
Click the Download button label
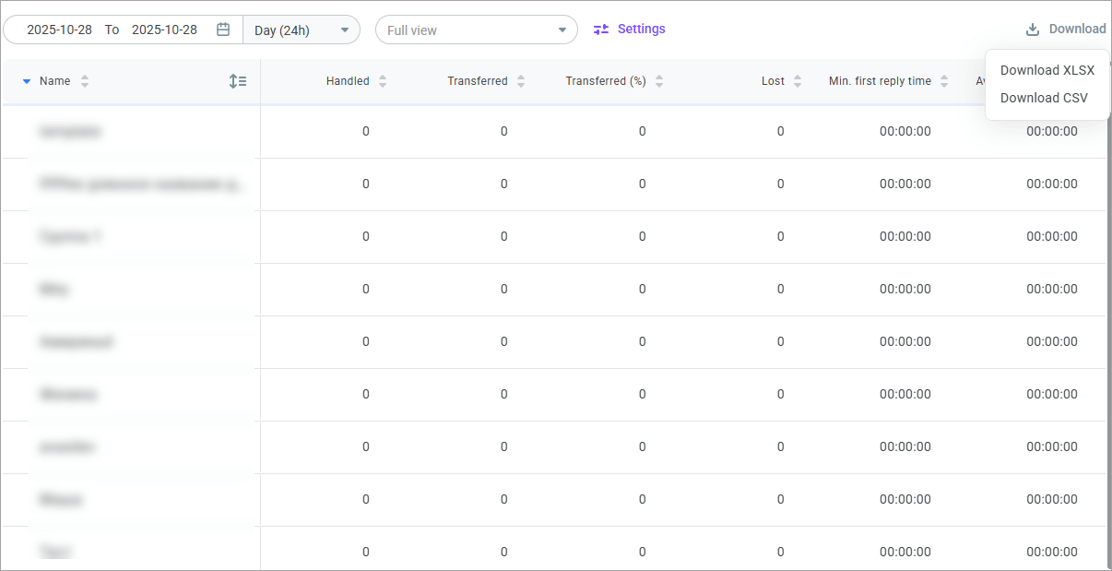(1077, 30)
